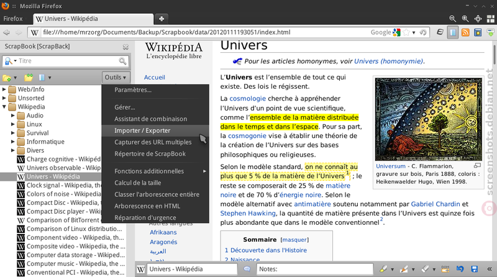Expand the Web/Info folder
Screen dimensions: 497x277
click(4, 89)
